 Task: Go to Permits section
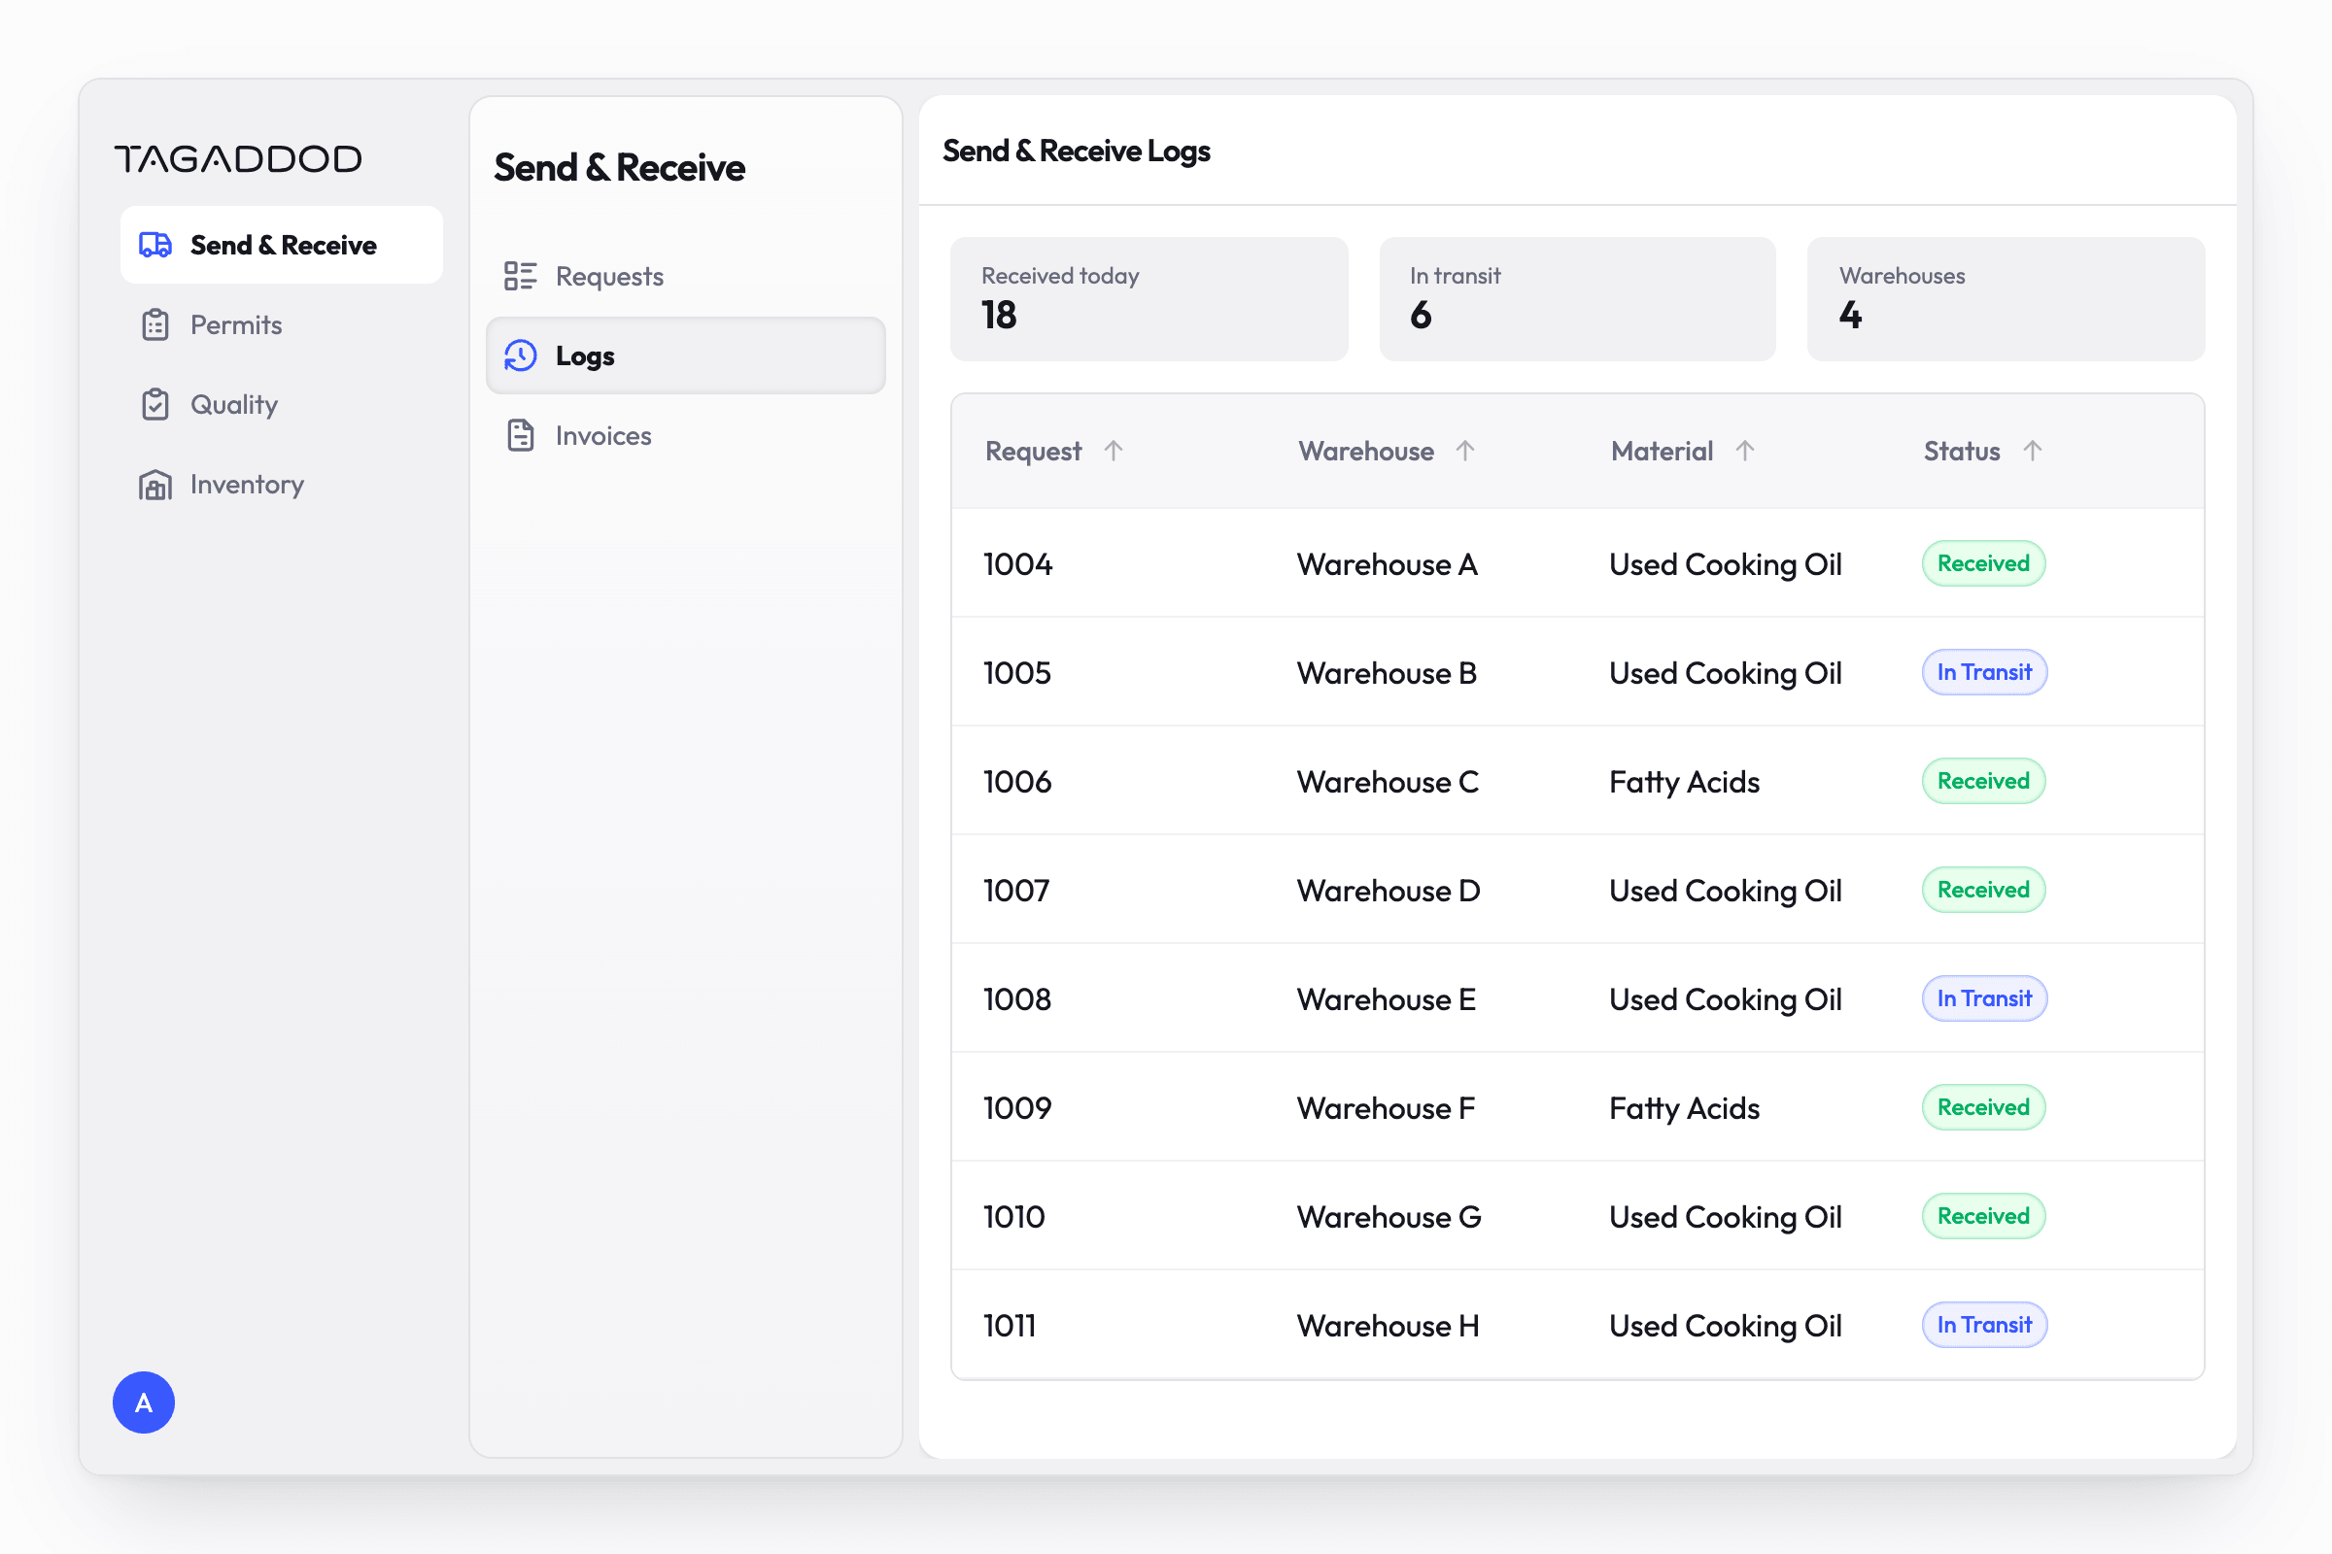[282, 325]
